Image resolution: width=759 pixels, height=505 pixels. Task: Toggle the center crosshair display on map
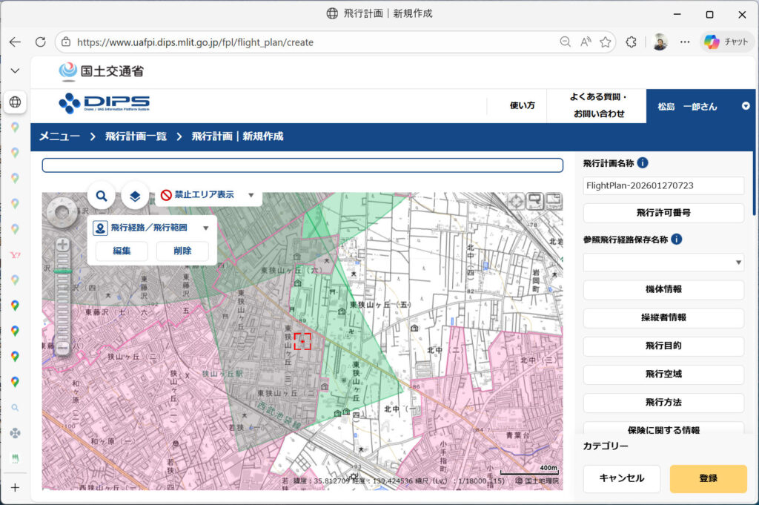point(515,201)
